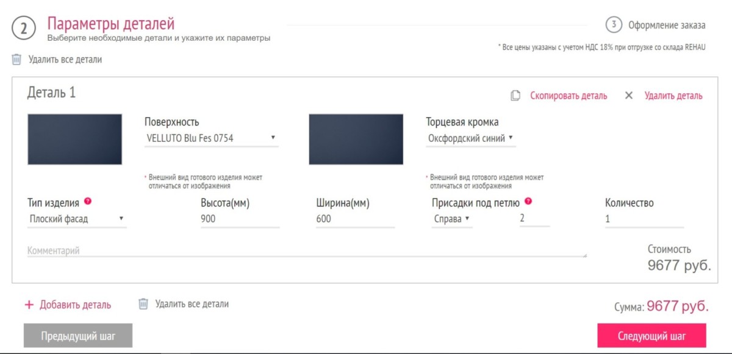This screenshot has width=732, height=354.
Task: Click the copy icon beside Скопировать деталь
Action: [x=515, y=96]
